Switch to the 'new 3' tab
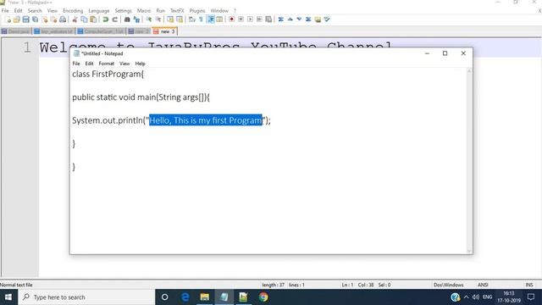This screenshot has width=542, height=305. pos(165,31)
